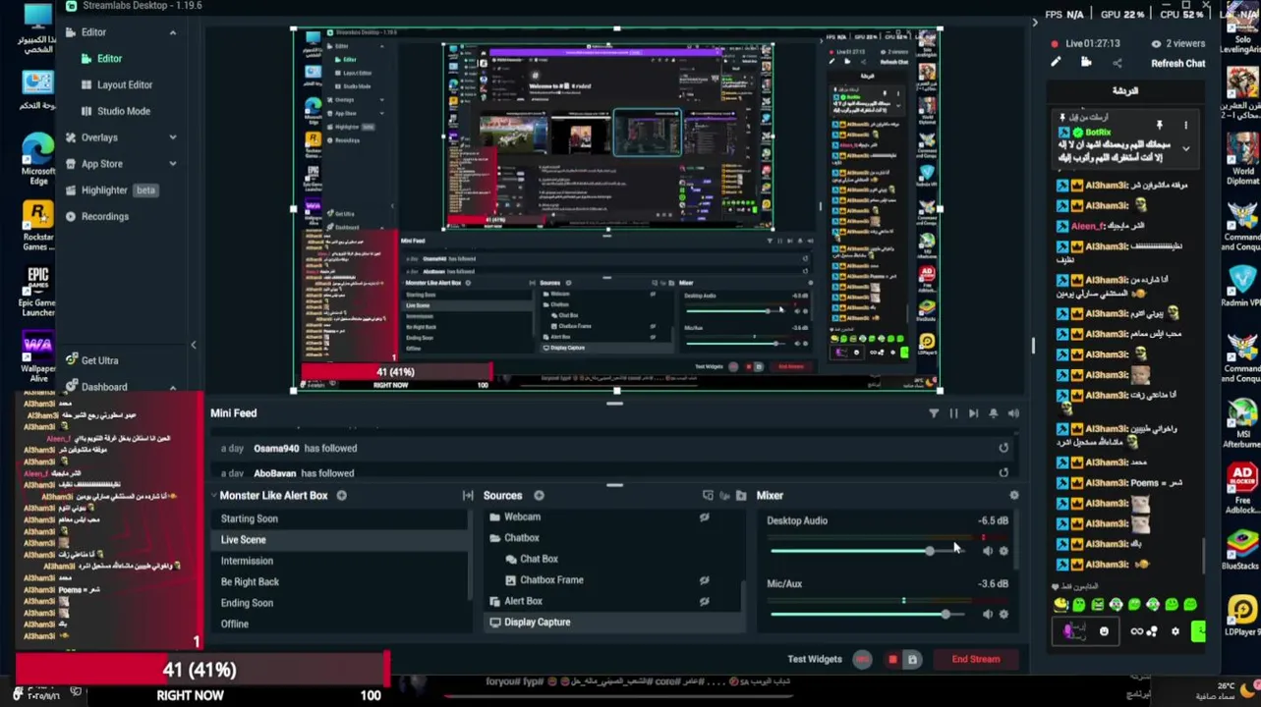Click the Test Widgets link
The width and height of the screenshot is (1261, 707).
[815, 659]
